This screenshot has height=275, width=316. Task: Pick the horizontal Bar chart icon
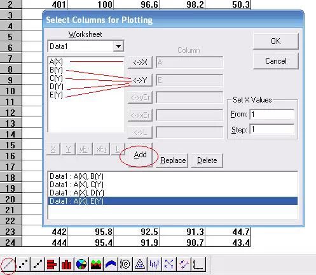52,264
